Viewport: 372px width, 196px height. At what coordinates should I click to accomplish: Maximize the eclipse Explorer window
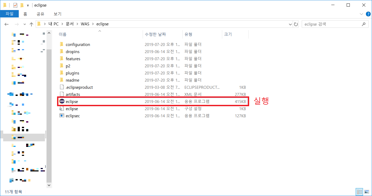tap(348, 5)
